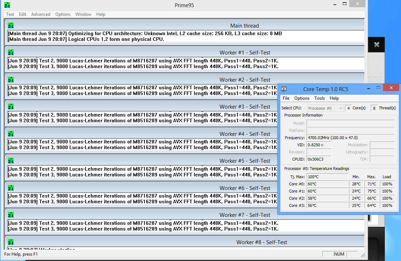Open the Test menu in Prime95
The width and height of the screenshot is (401, 261).
tap(10, 14)
